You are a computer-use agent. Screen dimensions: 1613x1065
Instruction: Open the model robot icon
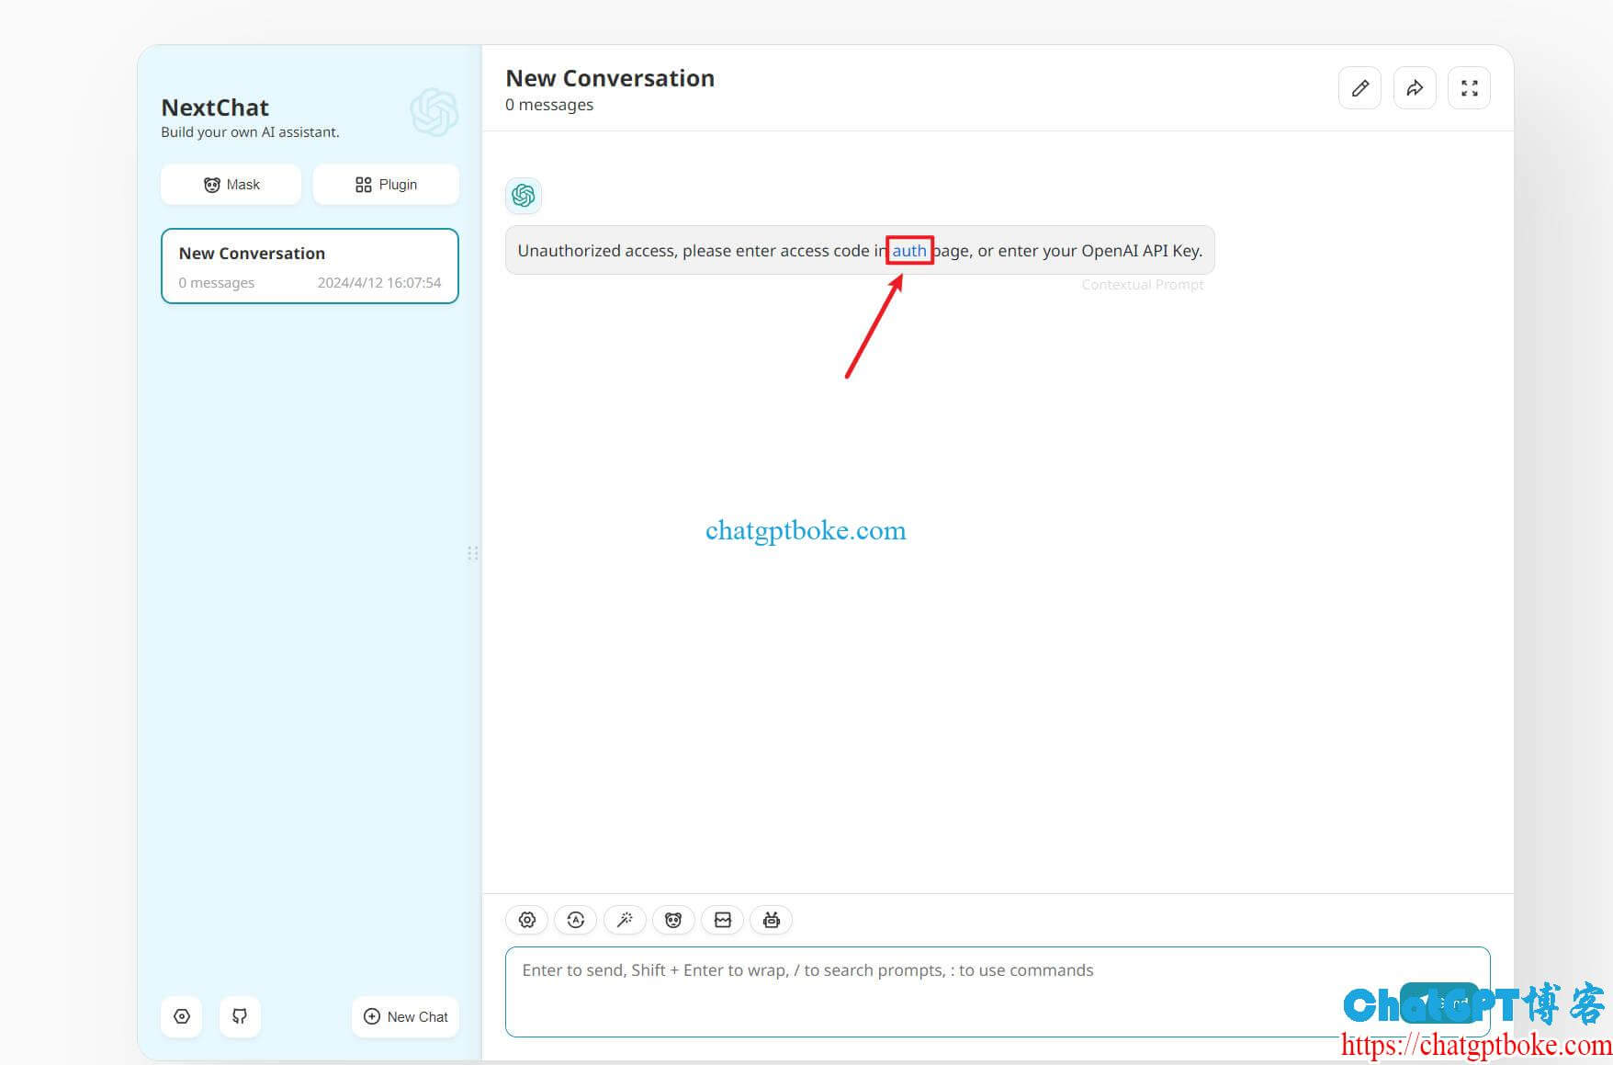tap(772, 920)
